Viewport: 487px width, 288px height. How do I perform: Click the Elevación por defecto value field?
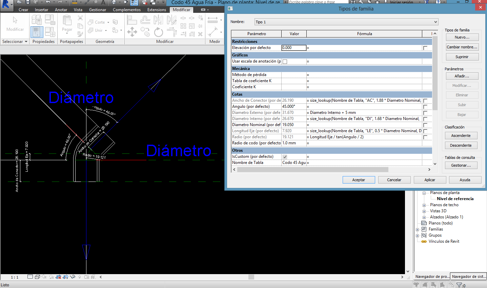pos(294,48)
